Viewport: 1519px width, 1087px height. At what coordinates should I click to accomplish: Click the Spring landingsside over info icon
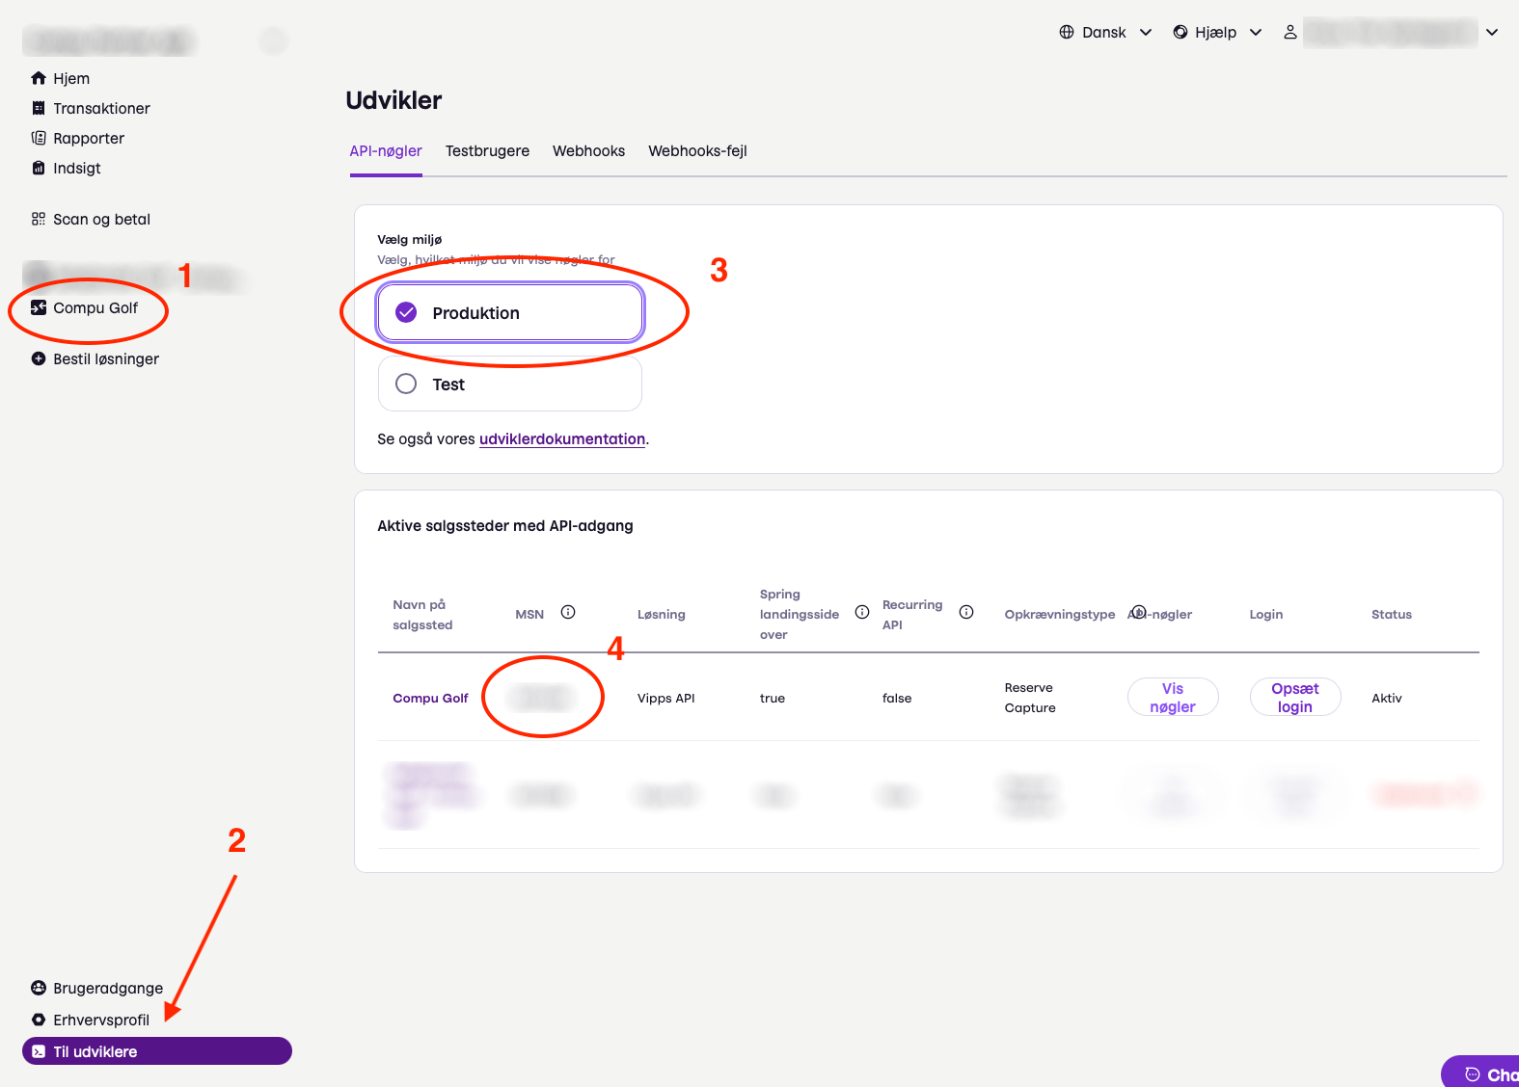[x=862, y=612]
